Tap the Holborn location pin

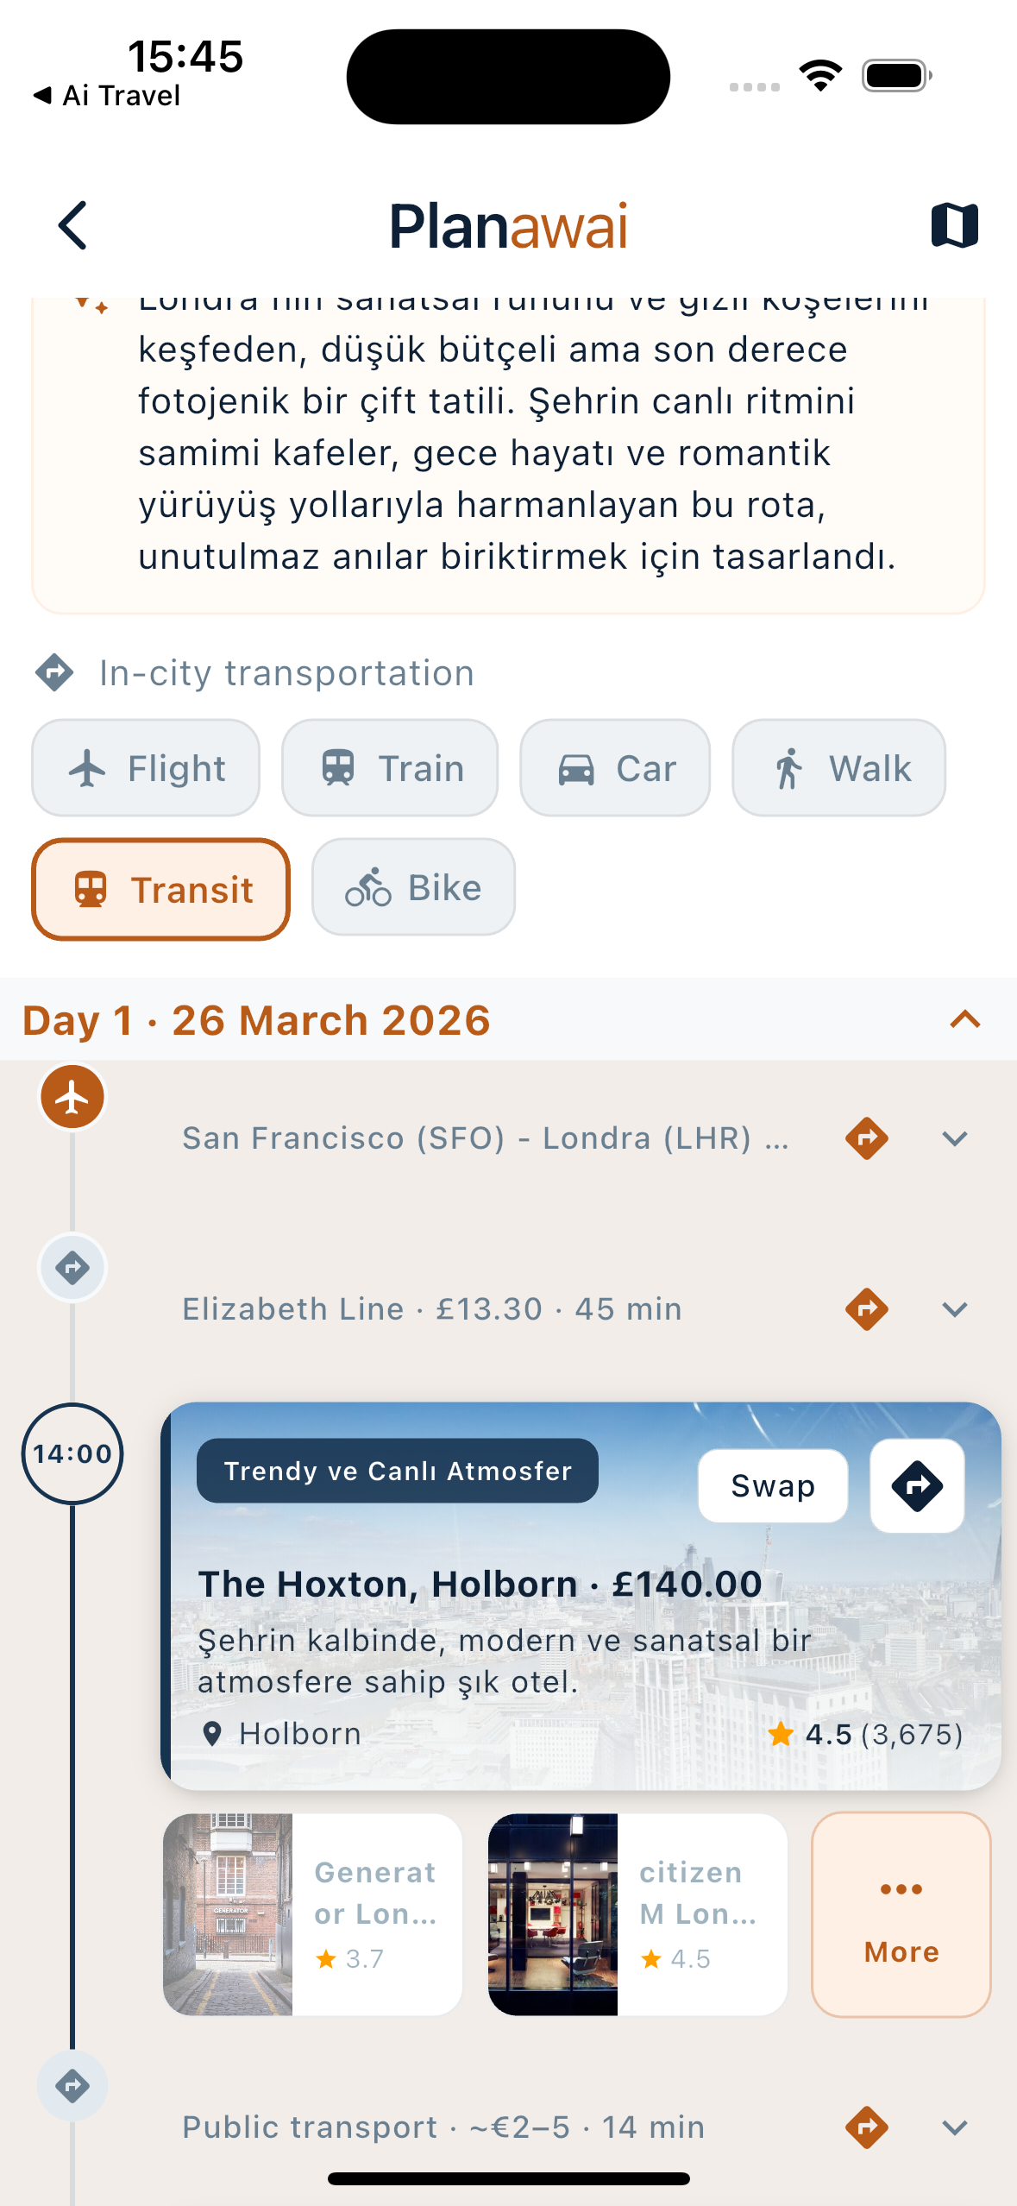(x=212, y=1734)
